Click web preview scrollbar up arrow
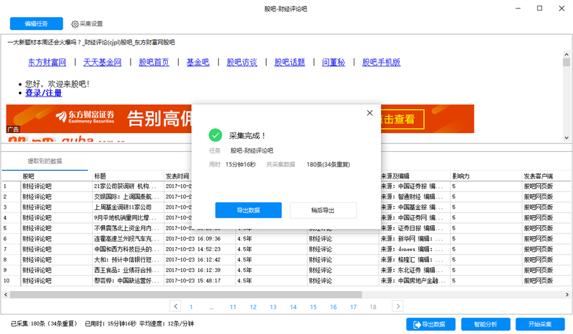This screenshot has height=334, width=573. click(566, 54)
